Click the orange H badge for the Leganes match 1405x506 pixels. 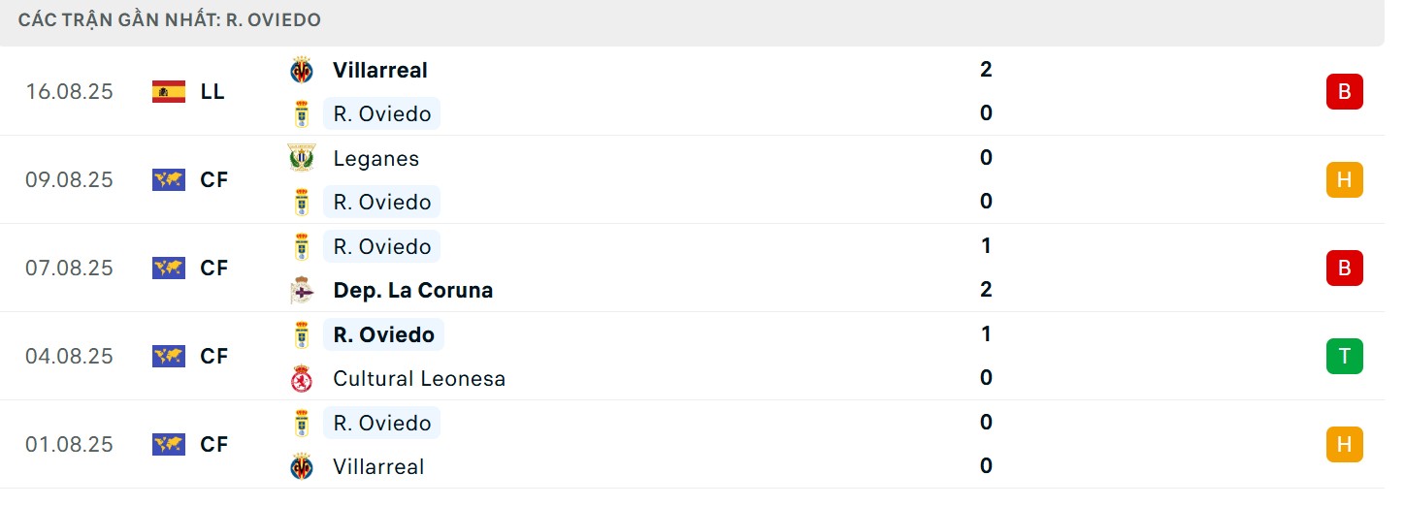(1344, 180)
